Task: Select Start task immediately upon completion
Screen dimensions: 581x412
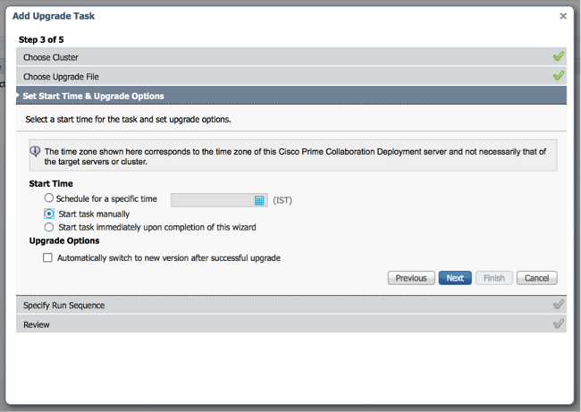Action: (49, 227)
